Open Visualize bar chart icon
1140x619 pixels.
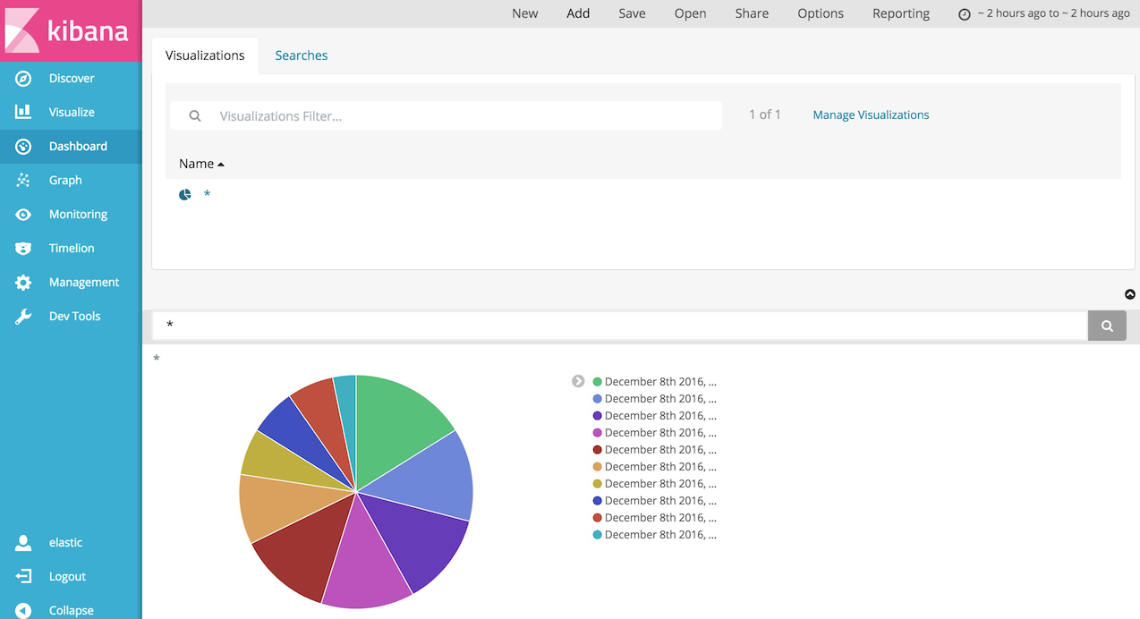(23, 112)
